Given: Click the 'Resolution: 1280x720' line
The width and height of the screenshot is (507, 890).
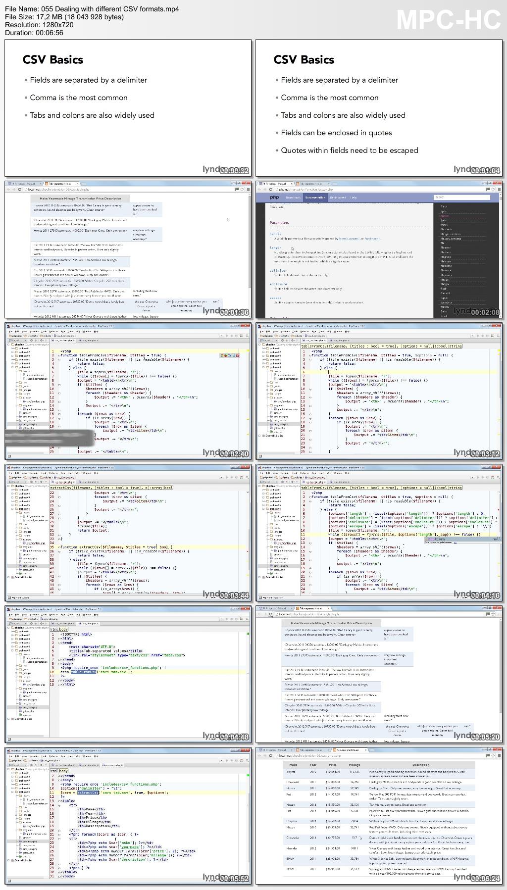Looking at the screenshot, I should 39,25.
